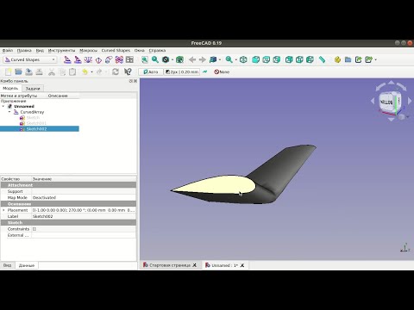
Task: Set the rear view cube icon
Action: pos(289,59)
